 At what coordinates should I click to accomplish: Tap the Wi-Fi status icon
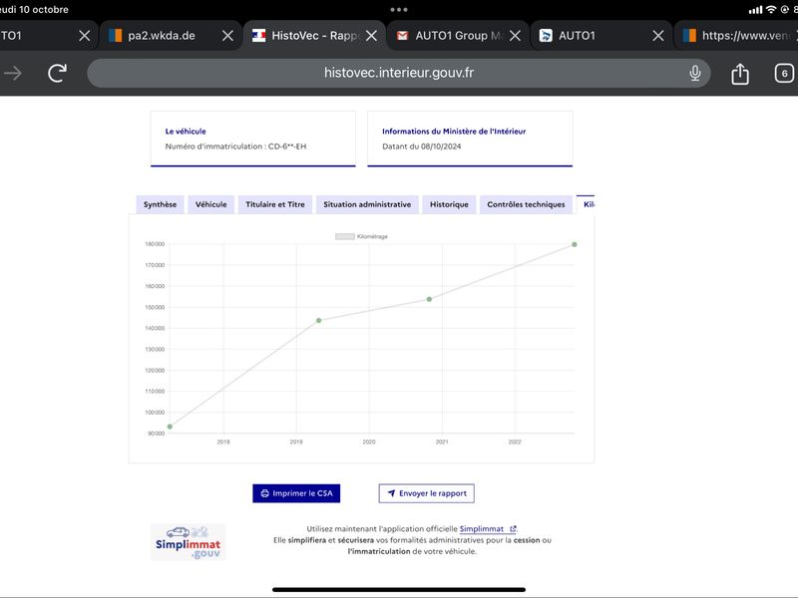pos(771,10)
